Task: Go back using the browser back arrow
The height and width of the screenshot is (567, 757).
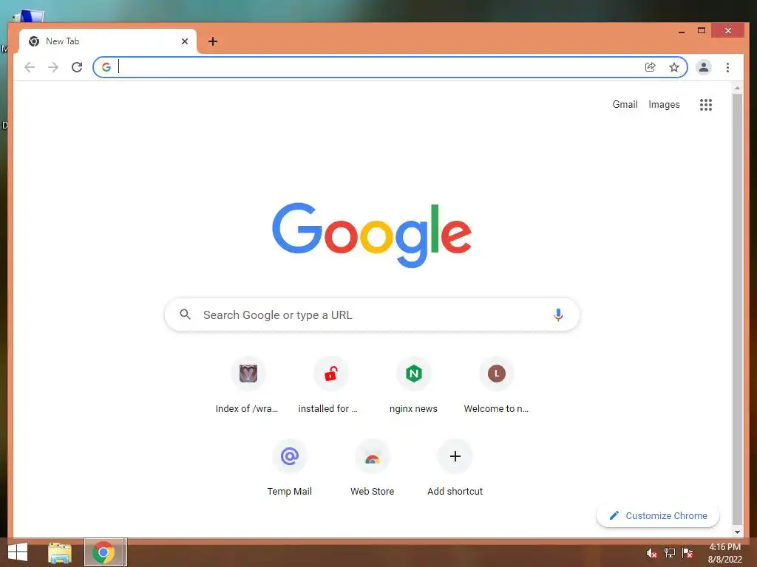Action: click(30, 67)
